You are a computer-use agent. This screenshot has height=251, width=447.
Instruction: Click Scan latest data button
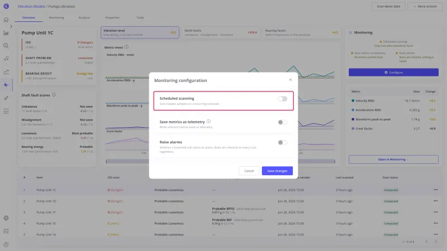(x=388, y=6)
